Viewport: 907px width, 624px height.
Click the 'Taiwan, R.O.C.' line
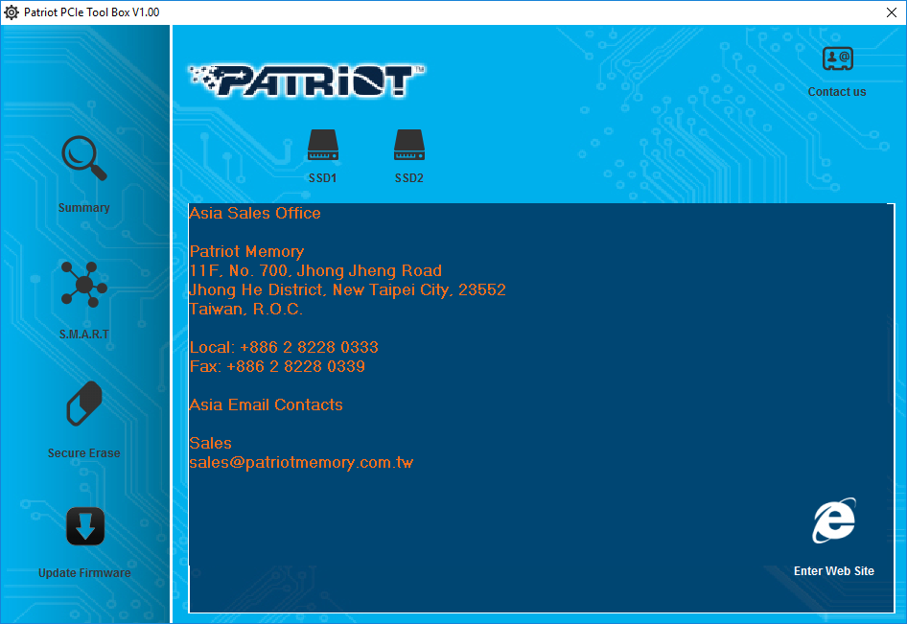pyautogui.click(x=245, y=309)
